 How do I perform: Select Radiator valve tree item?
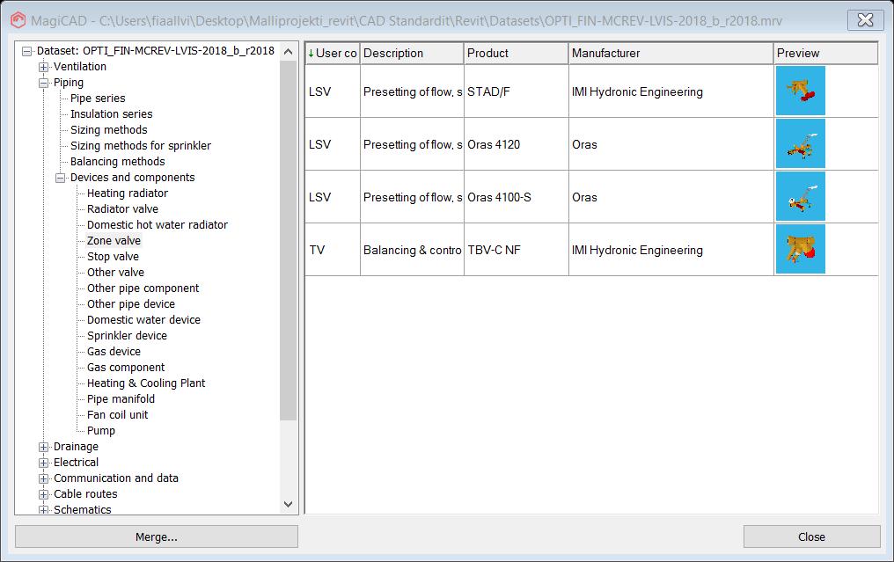coord(122,209)
